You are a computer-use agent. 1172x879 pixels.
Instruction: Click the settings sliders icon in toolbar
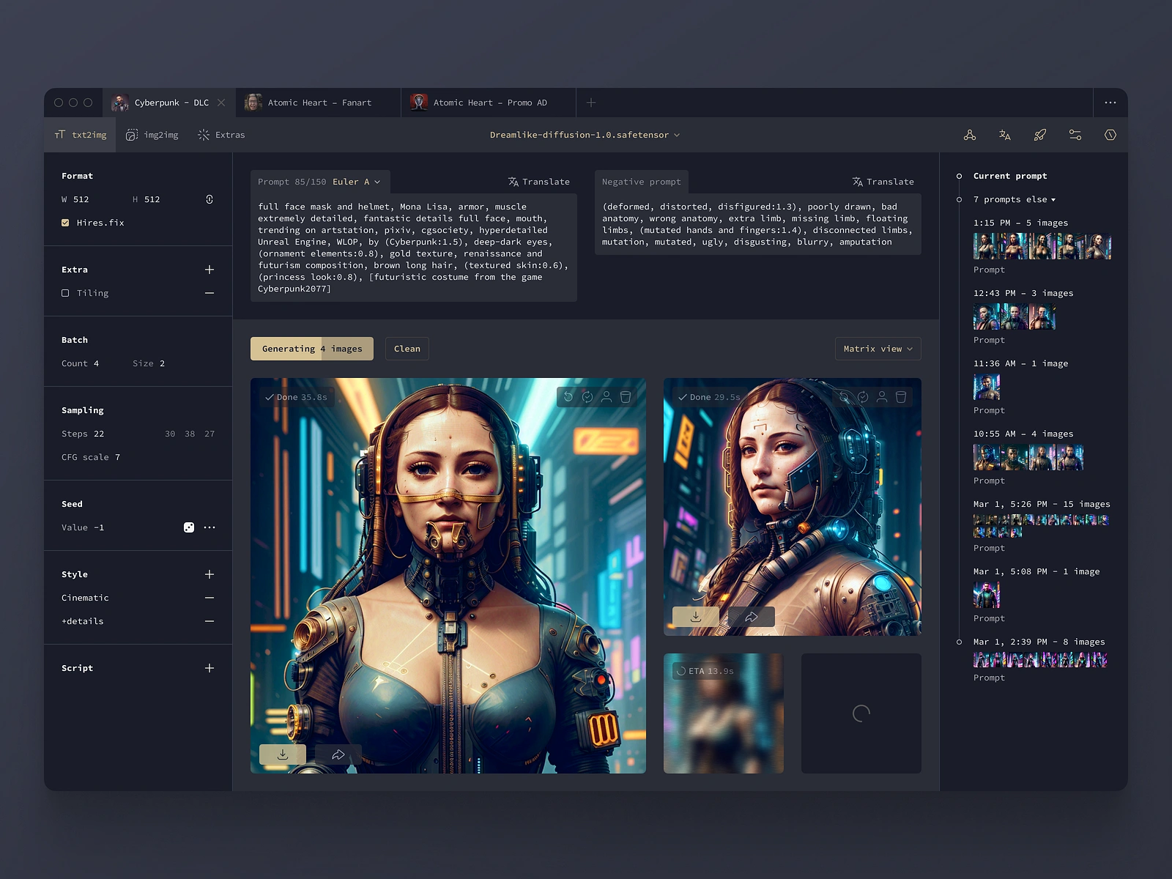click(1075, 135)
